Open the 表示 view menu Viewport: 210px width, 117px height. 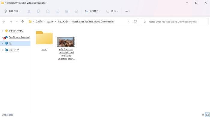[x=112, y=11]
